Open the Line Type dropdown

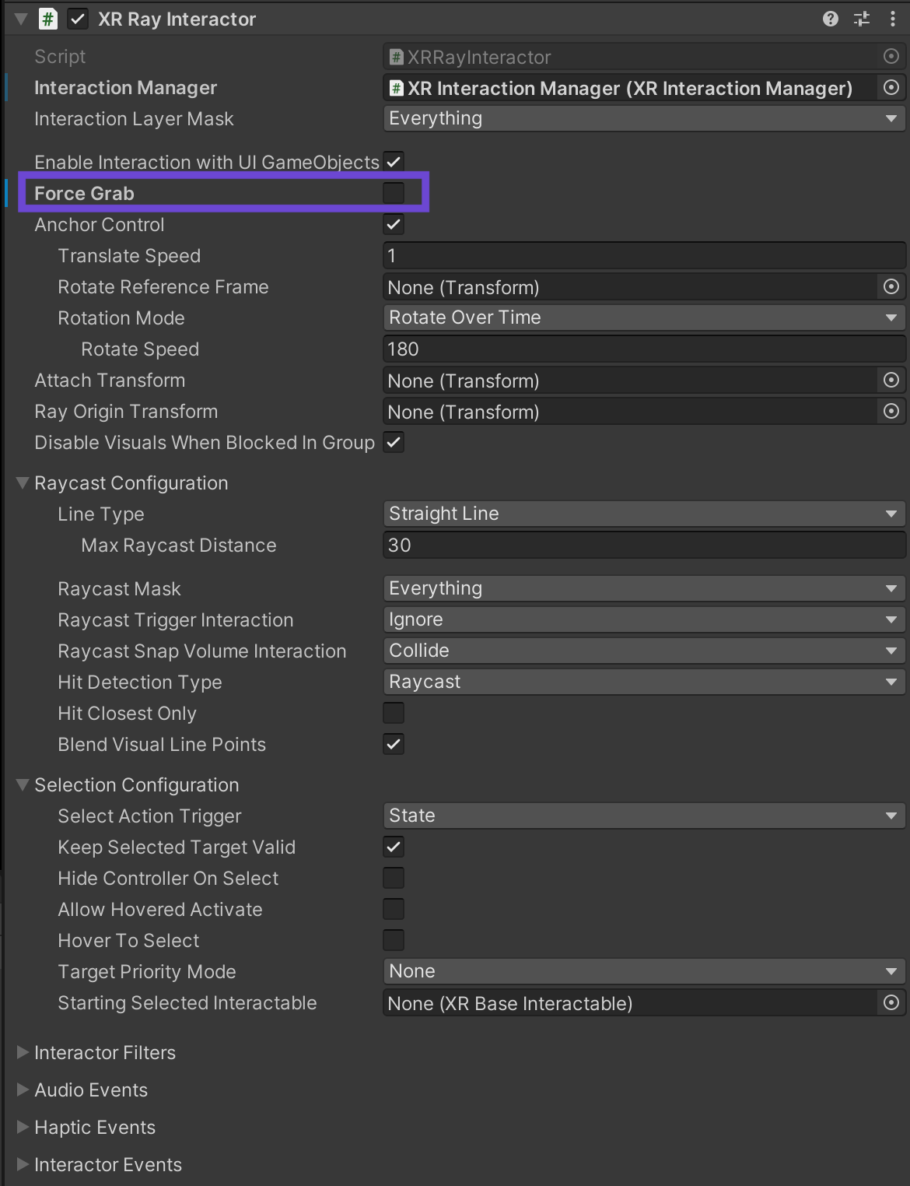pos(643,513)
